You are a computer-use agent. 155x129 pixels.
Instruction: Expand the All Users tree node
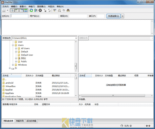pyautogui.click(x=16, y=48)
